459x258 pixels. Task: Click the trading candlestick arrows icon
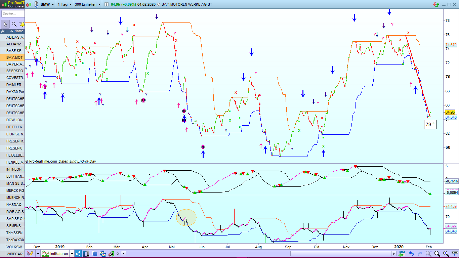pyautogui.click(x=111, y=254)
